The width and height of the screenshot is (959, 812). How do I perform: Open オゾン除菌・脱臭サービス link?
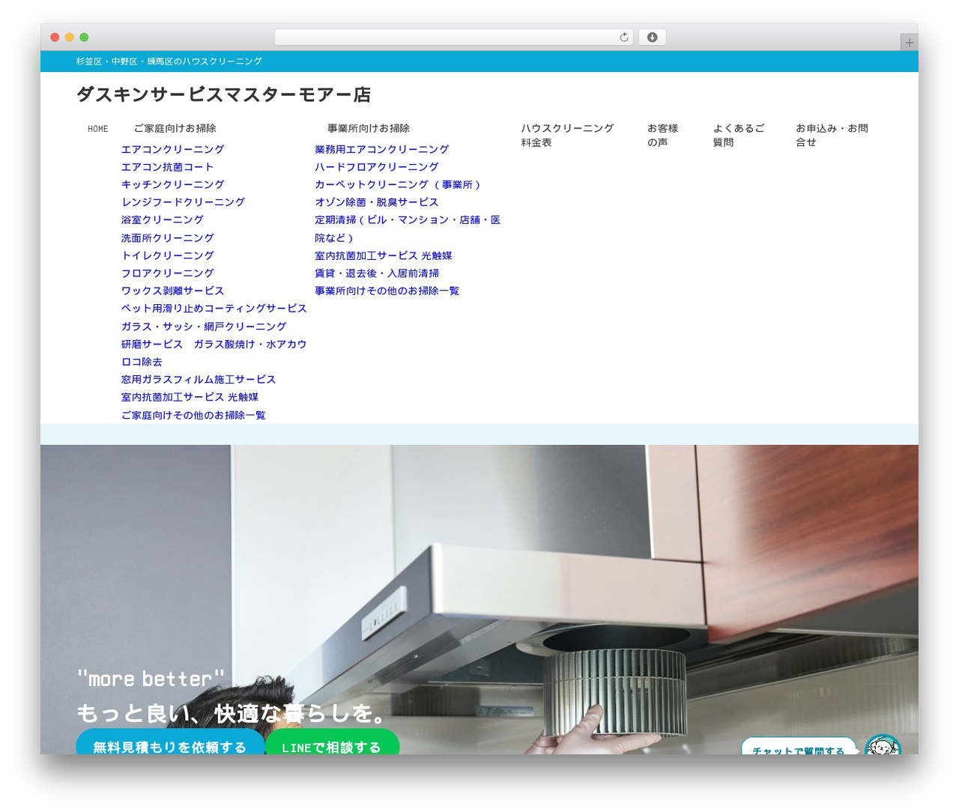(x=376, y=202)
